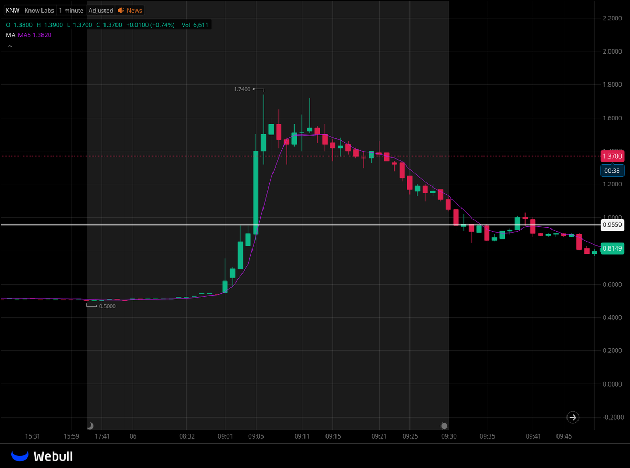This screenshot has height=468, width=630.
Task: Click the KNW ticker symbol
Action: (12, 11)
